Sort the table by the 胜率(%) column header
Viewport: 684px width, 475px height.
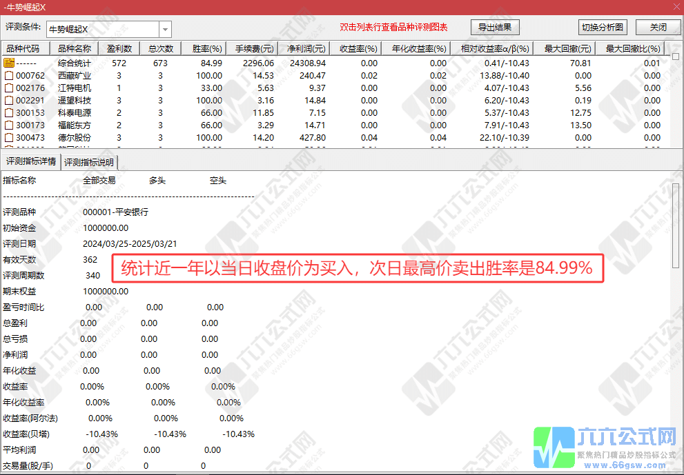click(x=207, y=49)
